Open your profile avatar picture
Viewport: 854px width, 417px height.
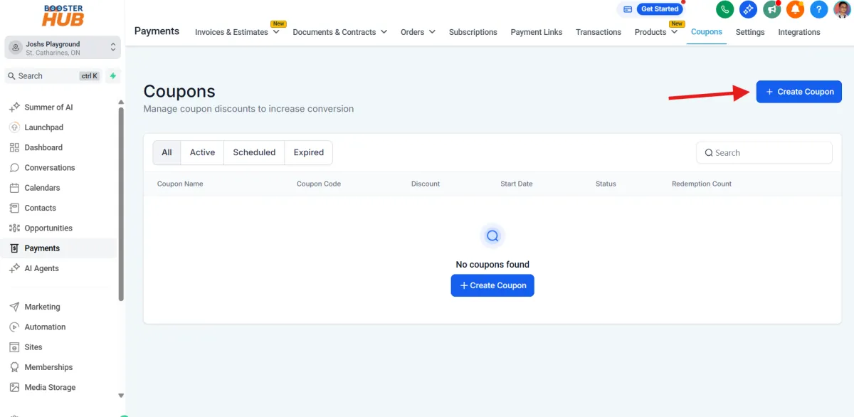pos(843,9)
